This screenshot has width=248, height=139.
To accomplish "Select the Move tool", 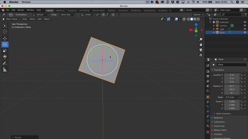I will coord(5,39).
